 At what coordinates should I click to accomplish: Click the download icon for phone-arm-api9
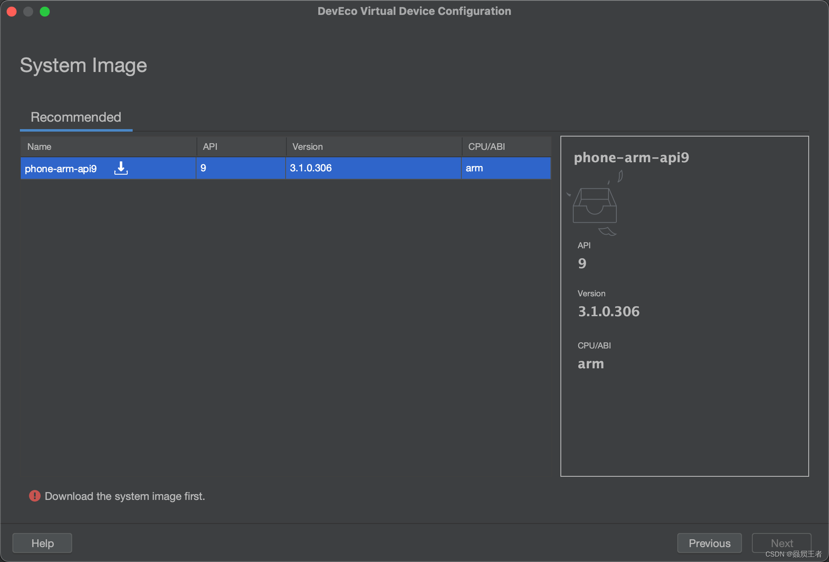(121, 168)
